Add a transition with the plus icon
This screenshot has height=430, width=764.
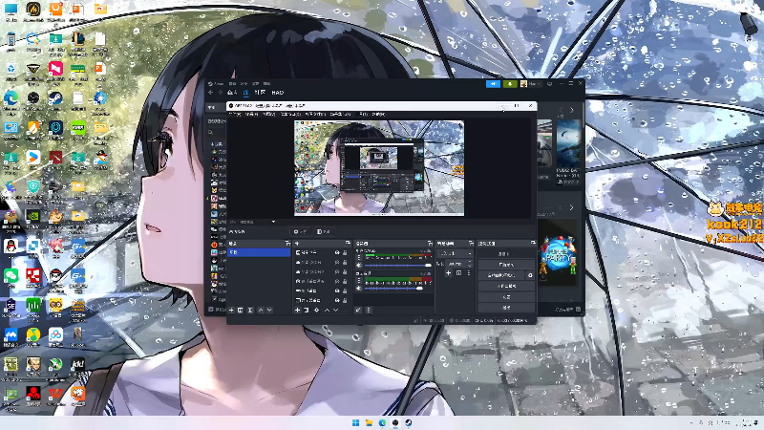(448, 273)
